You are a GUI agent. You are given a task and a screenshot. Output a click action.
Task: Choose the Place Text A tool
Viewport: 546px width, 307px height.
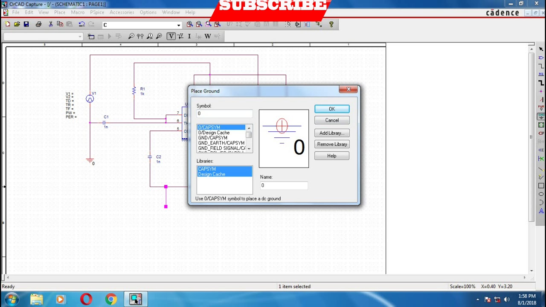click(x=541, y=211)
